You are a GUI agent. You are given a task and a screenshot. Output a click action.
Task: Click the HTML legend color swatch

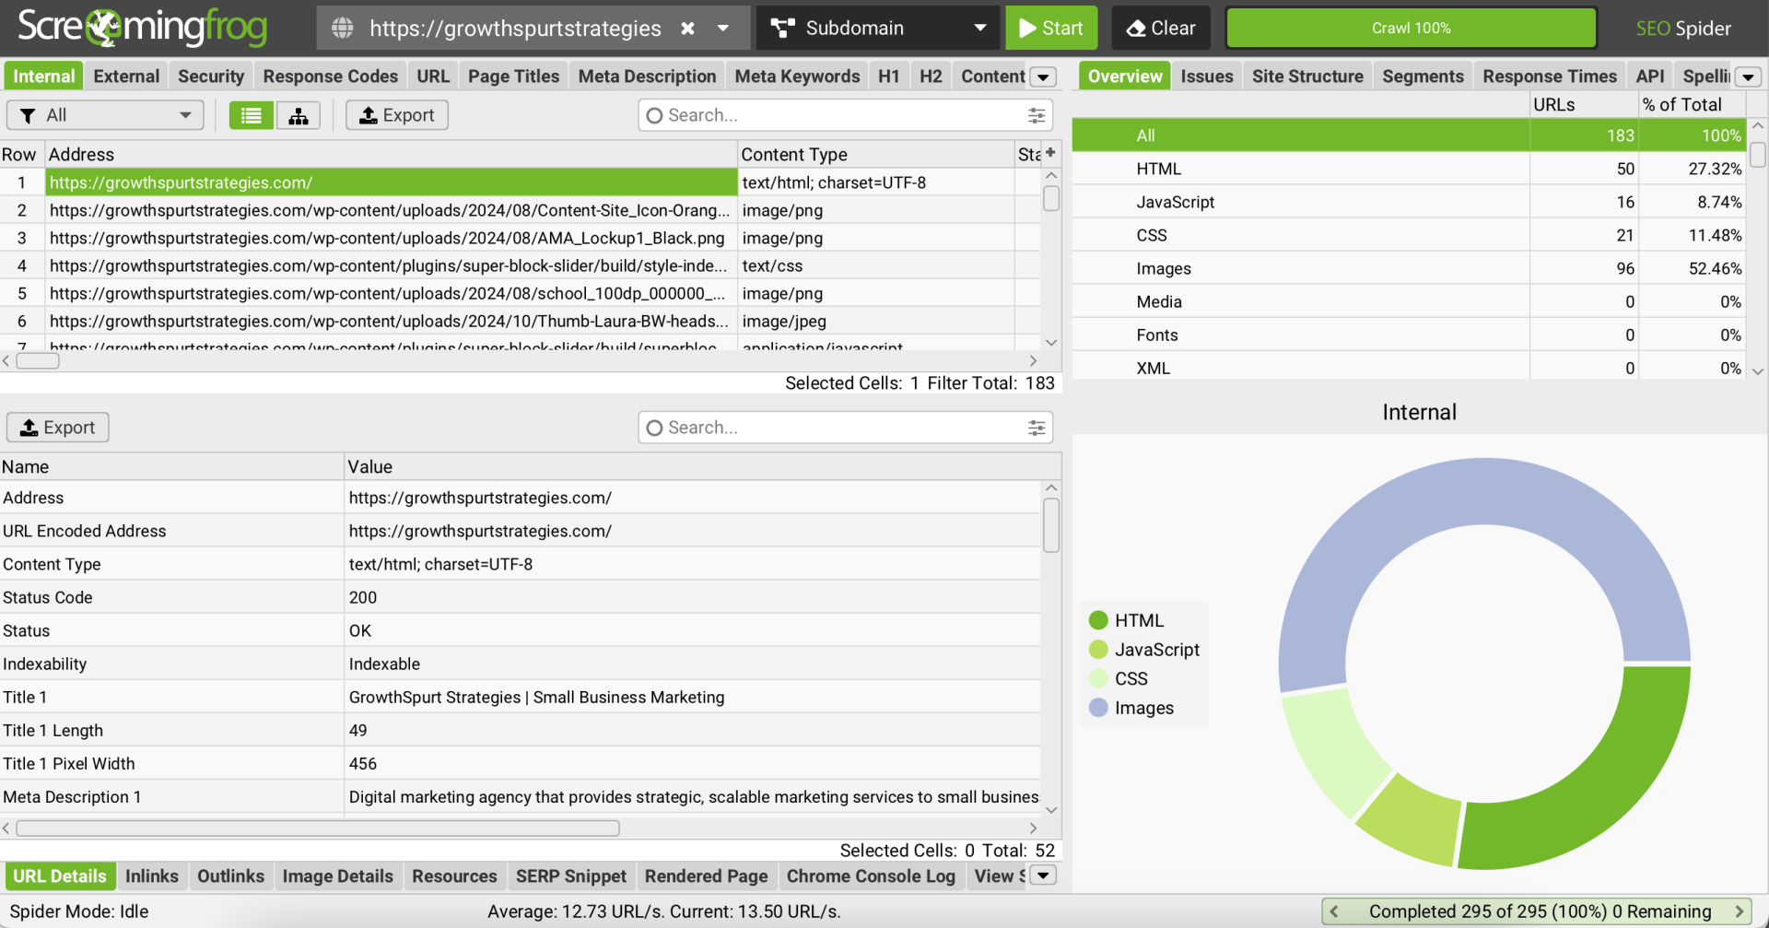(1098, 620)
